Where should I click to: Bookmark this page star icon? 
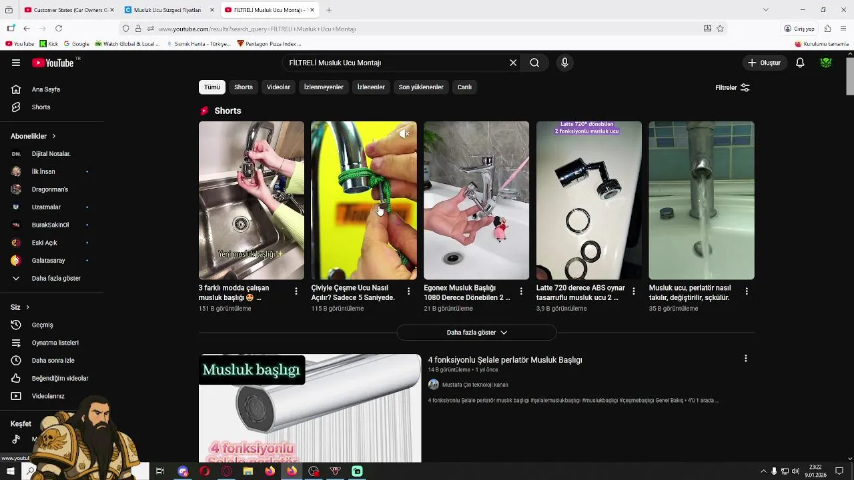pyautogui.click(x=720, y=29)
